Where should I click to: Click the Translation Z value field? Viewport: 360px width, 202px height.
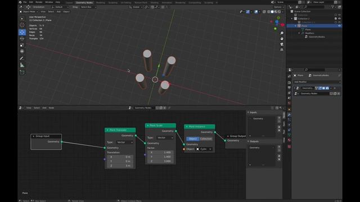coord(120,166)
